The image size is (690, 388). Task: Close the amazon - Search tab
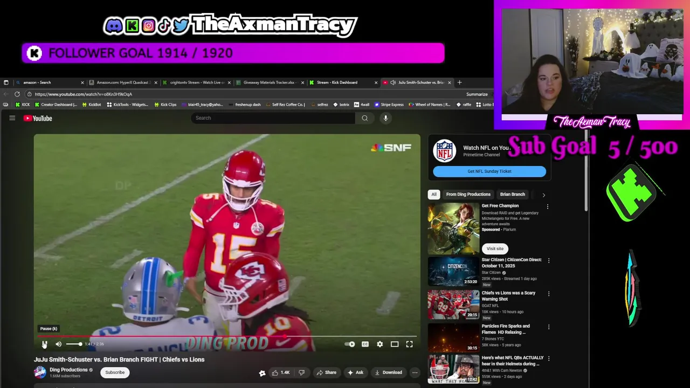[82, 82]
